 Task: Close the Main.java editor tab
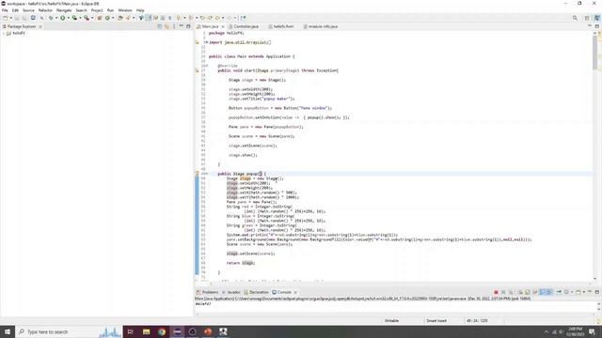[x=223, y=26]
